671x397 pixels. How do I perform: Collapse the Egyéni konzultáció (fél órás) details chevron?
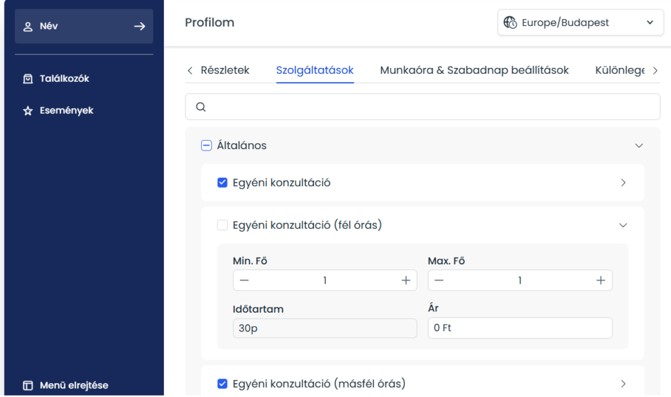click(623, 225)
